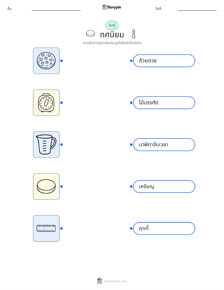This screenshot has width=224, height=290.
Task: Select the ถ้วยตวง answer box
Action: [164, 61]
